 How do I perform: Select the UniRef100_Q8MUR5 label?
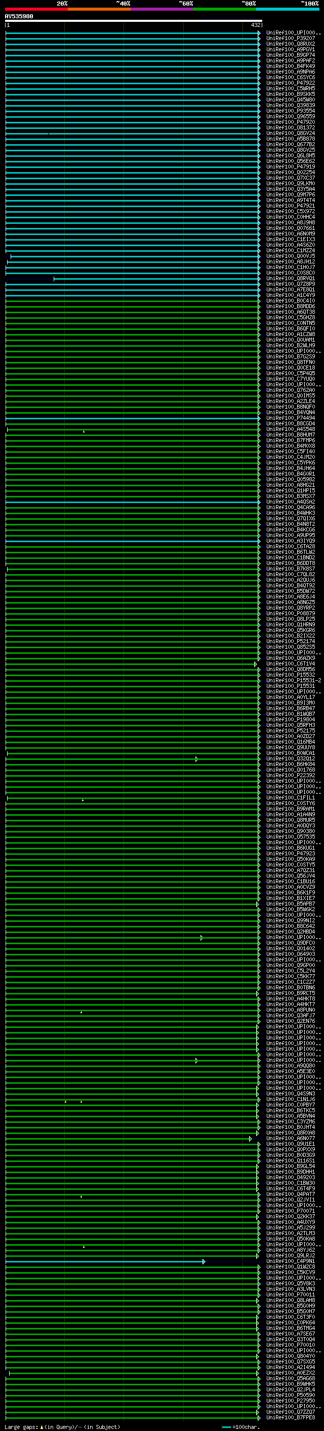(x=291, y=820)
